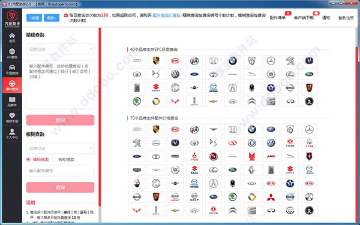
Task: Click the 说明 instructions heading
Action: click(31, 203)
